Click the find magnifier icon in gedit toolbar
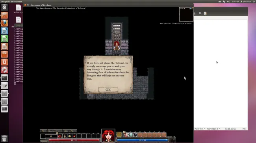This screenshot has width=256, height=143. [200, 13]
